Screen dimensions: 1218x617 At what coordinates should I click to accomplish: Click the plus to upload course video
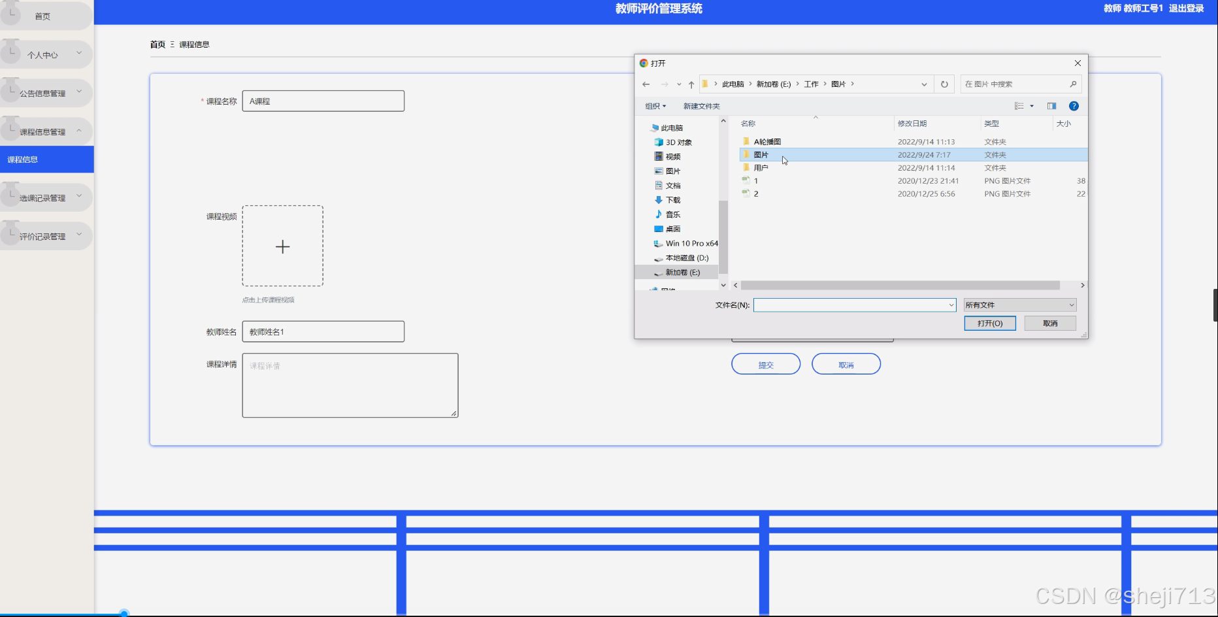[x=282, y=246]
